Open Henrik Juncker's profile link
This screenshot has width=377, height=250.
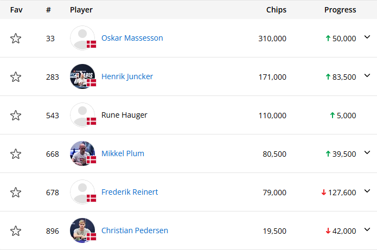127,76
